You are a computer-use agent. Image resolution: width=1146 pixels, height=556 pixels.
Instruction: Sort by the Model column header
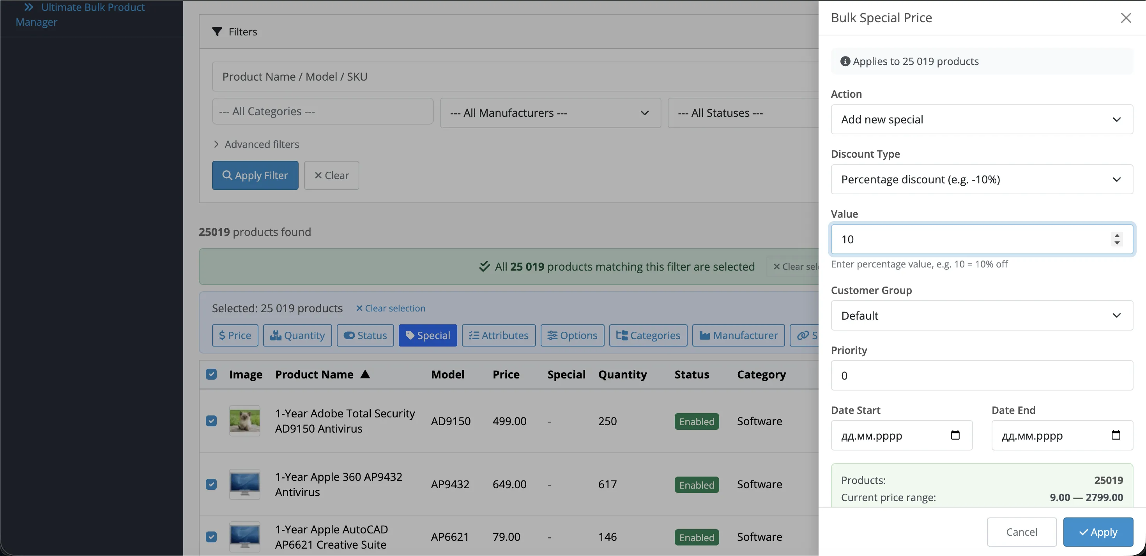[x=447, y=374]
